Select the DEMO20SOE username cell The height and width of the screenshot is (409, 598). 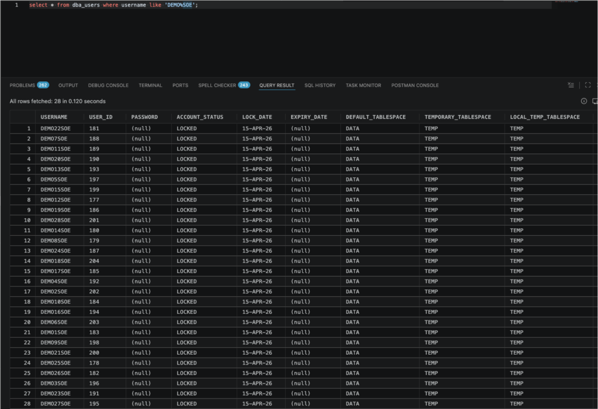[x=60, y=159]
